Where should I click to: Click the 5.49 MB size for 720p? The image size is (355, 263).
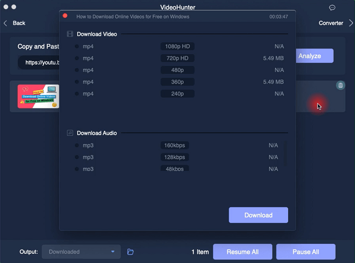click(273, 58)
